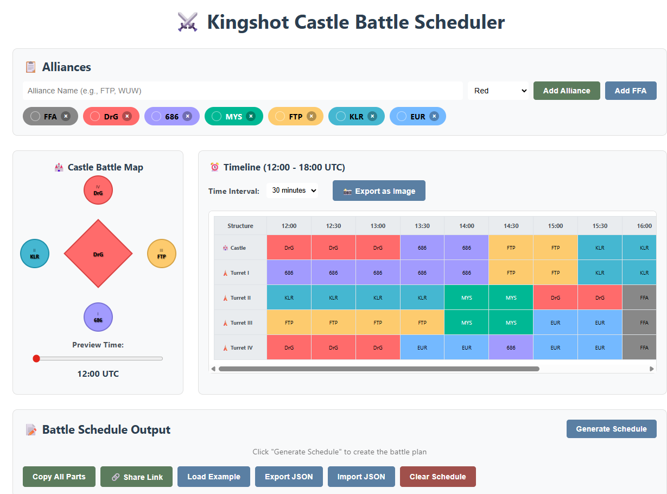Click the Generate Schedule button
This screenshot has width=667, height=494.
click(611, 429)
